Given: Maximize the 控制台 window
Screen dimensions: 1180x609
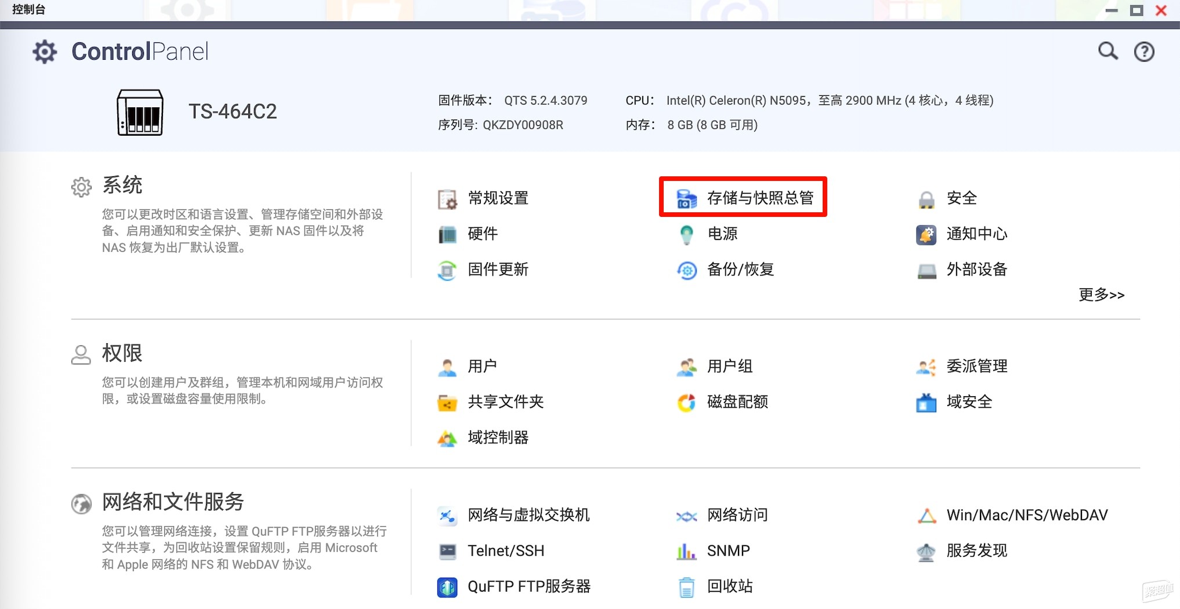Looking at the screenshot, I should pyautogui.click(x=1136, y=10).
